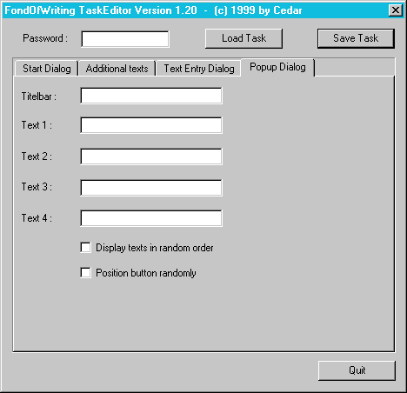Click inside the Text 3 field
Screen dimensions: 407x393
coord(151,188)
